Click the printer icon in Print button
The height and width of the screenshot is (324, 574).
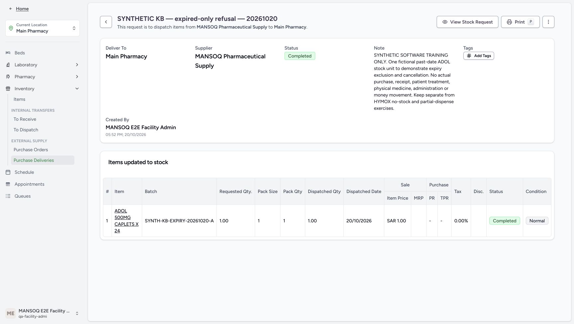(509, 22)
